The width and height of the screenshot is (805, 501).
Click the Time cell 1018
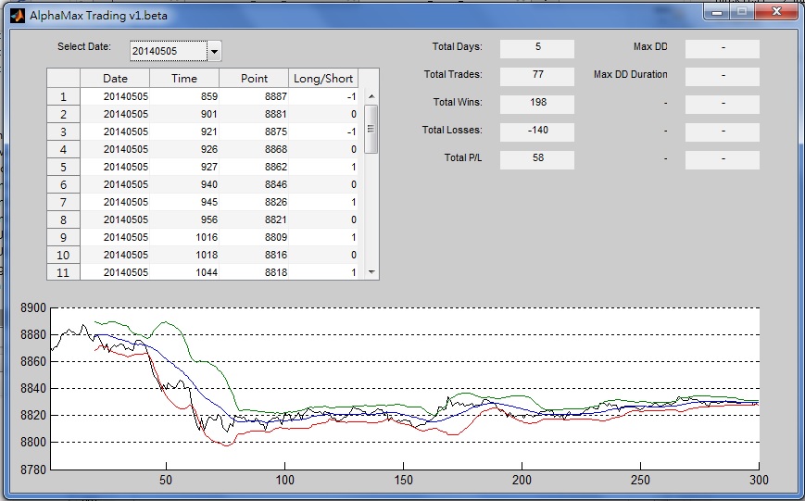click(184, 255)
